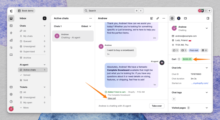Select the blue copilot icon tab
Image resolution: width=220 pixels, height=120 pixels.
179,18
